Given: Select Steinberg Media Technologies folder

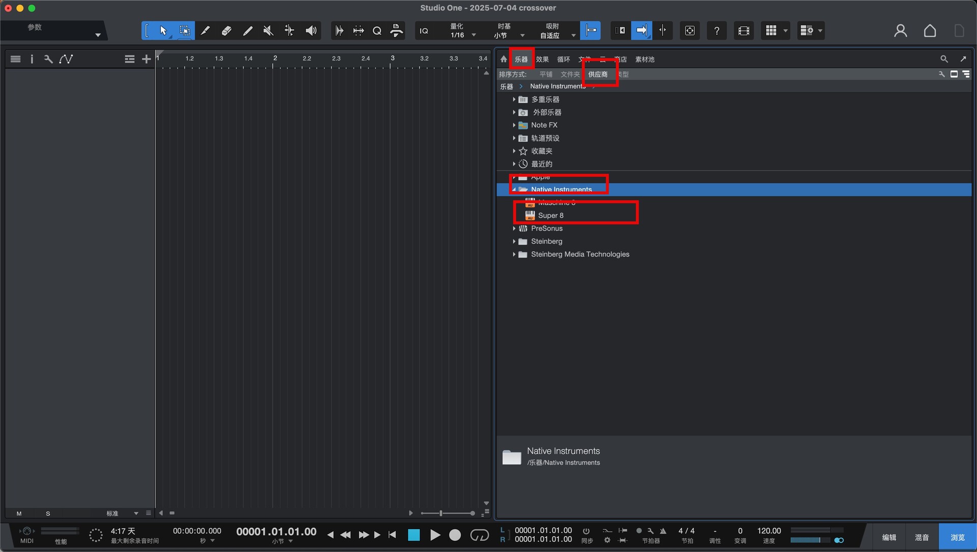Looking at the screenshot, I should [580, 254].
